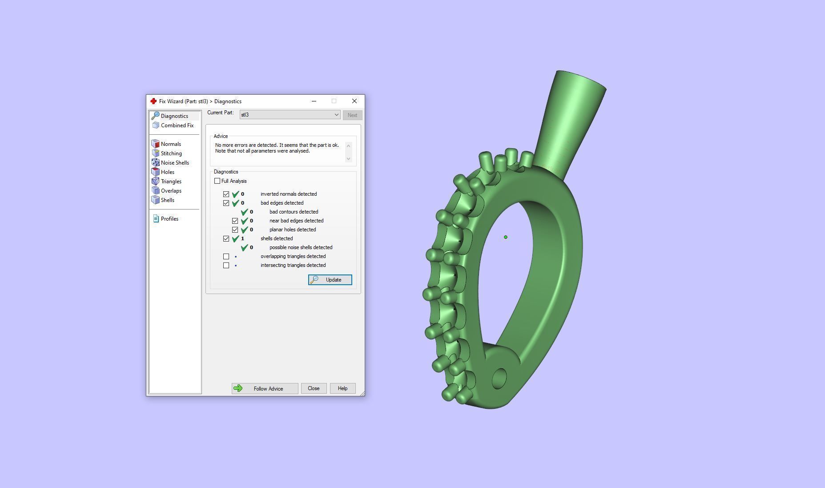The height and width of the screenshot is (488, 825).
Task: Click the green center point marker
Action: (506, 237)
